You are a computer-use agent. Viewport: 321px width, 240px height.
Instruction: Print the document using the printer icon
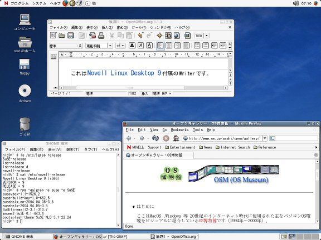pyautogui.click(x=101, y=36)
